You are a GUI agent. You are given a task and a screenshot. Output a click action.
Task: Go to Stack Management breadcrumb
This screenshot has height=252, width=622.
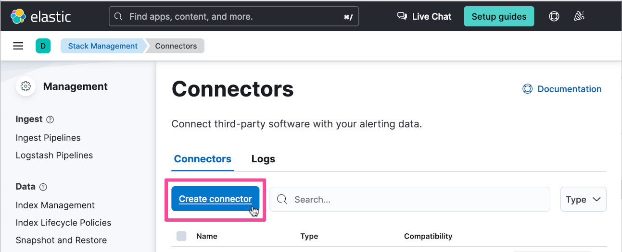click(x=102, y=46)
